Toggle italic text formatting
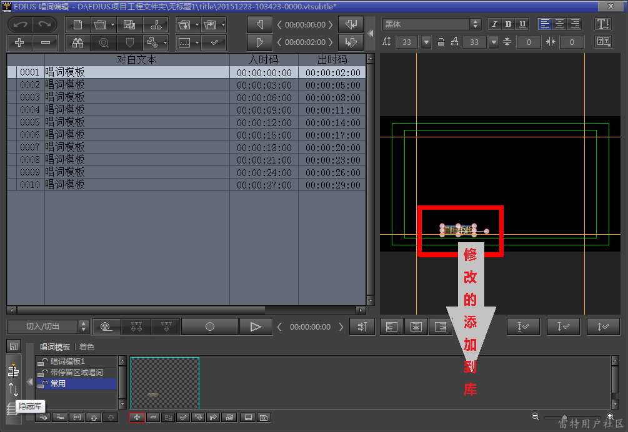The width and height of the screenshot is (628, 432). [494, 24]
